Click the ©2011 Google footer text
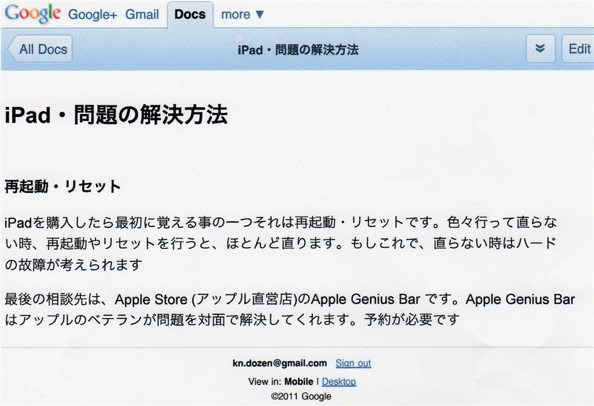The height and width of the screenshot is (406, 594). tap(301, 396)
